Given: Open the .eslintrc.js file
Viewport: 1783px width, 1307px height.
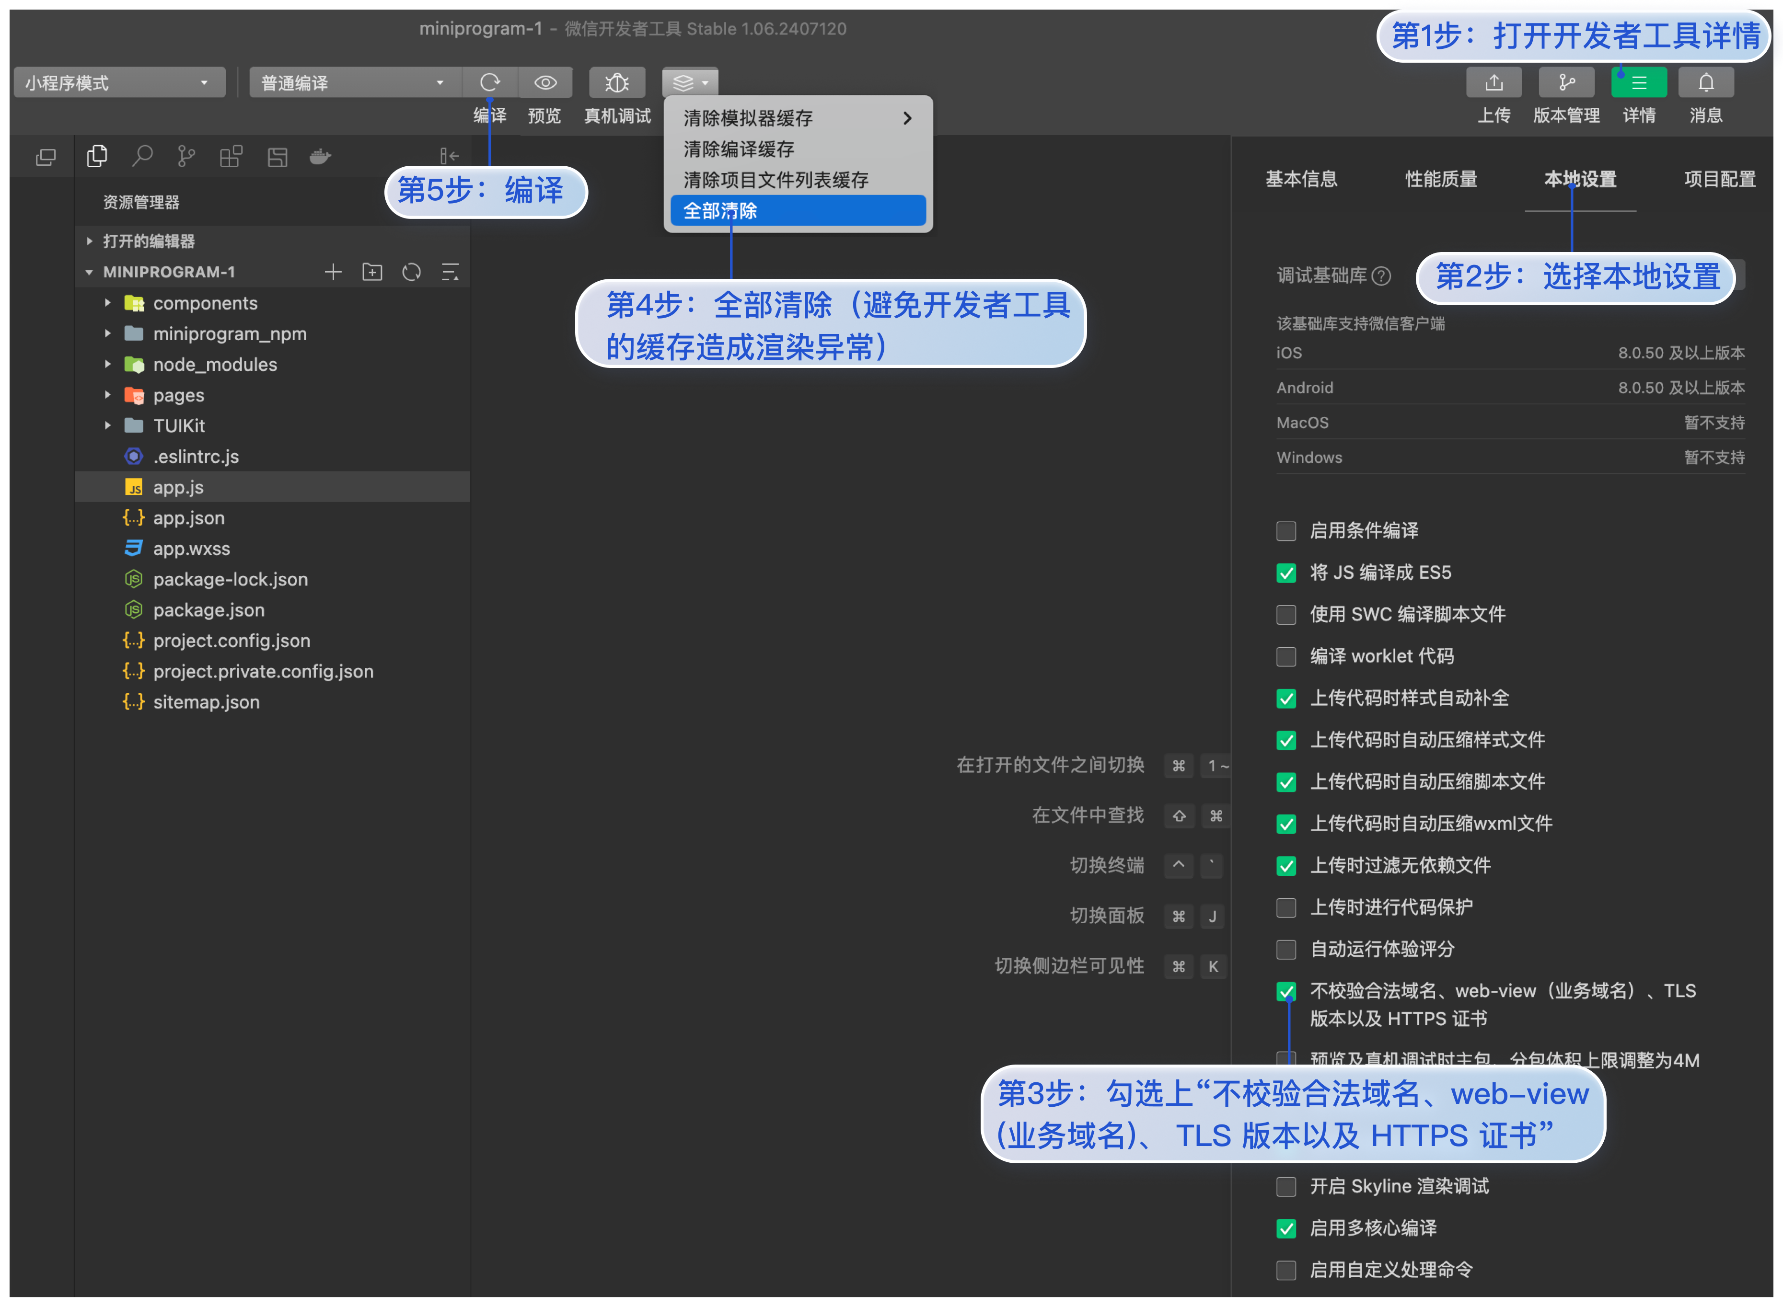Looking at the screenshot, I should pyautogui.click(x=273, y=457).
